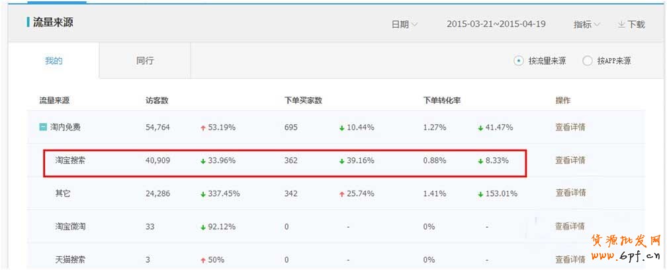Image resolution: width=667 pixels, height=270 pixels.
Task: Open the 日期 dropdown
Action: click(x=404, y=24)
